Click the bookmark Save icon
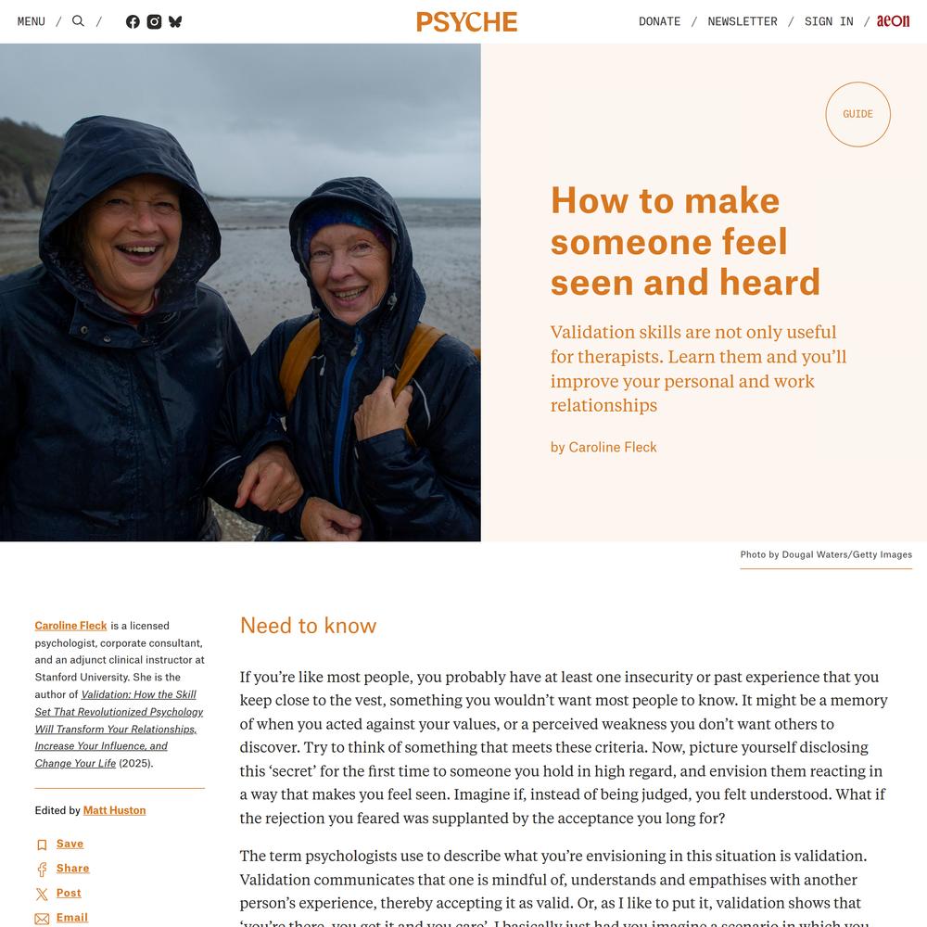 42,844
